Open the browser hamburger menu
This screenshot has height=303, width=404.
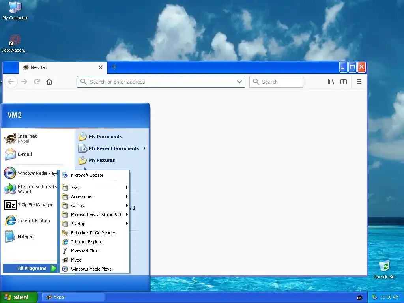point(359,82)
